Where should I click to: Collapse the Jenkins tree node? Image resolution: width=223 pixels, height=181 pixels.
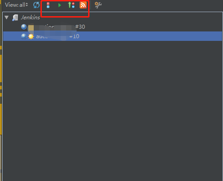click(6, 18)
